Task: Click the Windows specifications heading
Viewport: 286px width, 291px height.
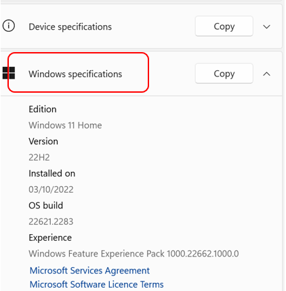Action: click(x=75, y=74)
